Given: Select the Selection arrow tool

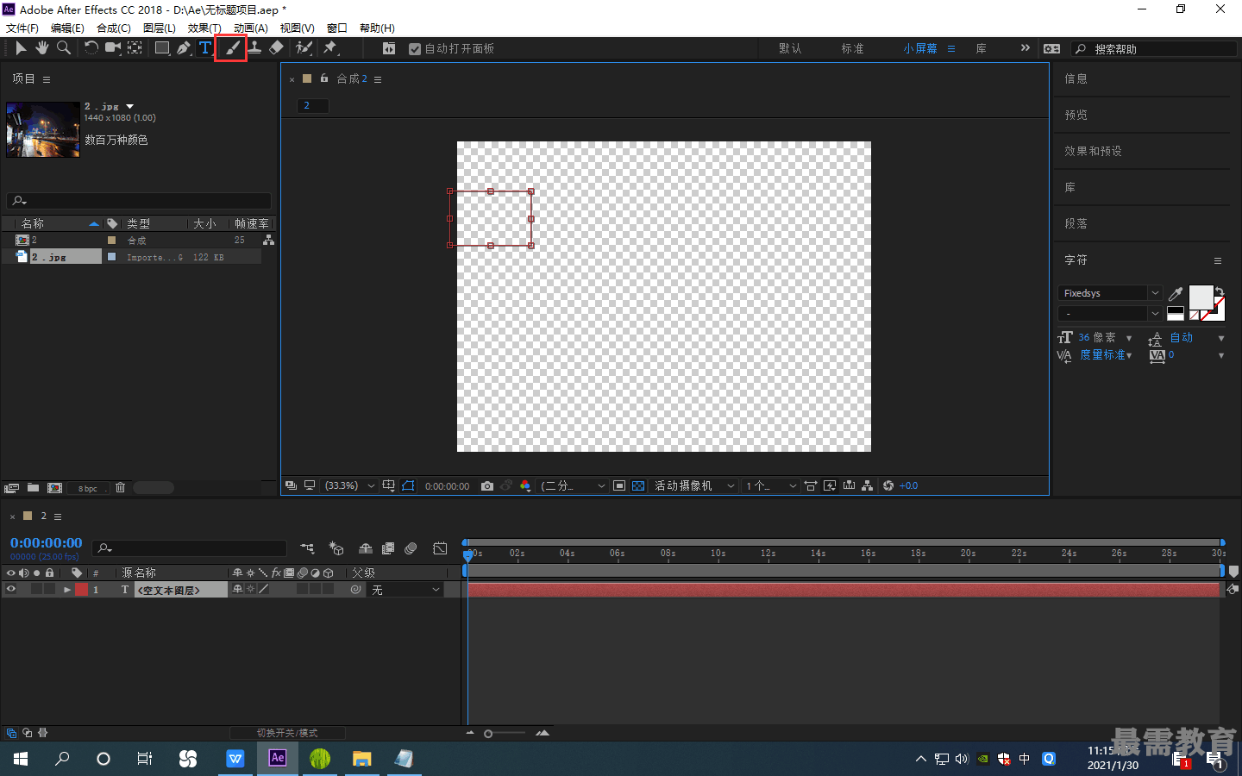Looking at the screenshot, I should (x=21, y=48).
